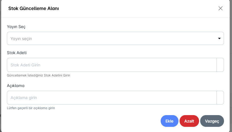Click the Yayın dropdown caret arrow
This screenshot has width=232, height=132.
(x=219, y=38)
